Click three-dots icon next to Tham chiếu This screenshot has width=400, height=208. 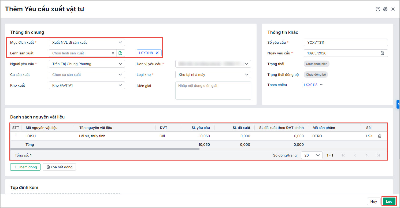point(322,85)
